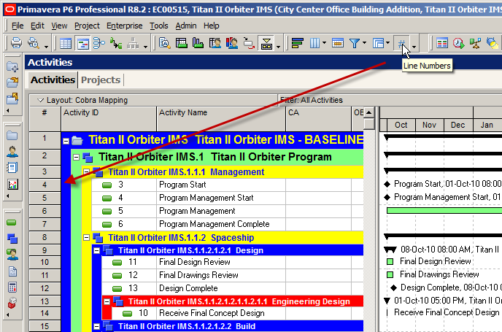
Task: Collapse the Design WBS group
Action: tap(97, 250)
